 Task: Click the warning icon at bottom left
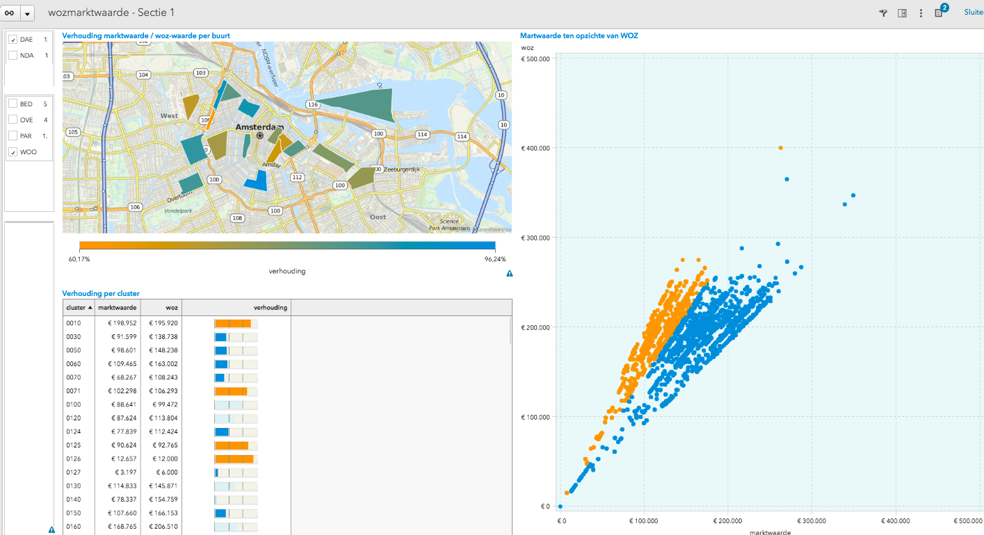(51, 529)
